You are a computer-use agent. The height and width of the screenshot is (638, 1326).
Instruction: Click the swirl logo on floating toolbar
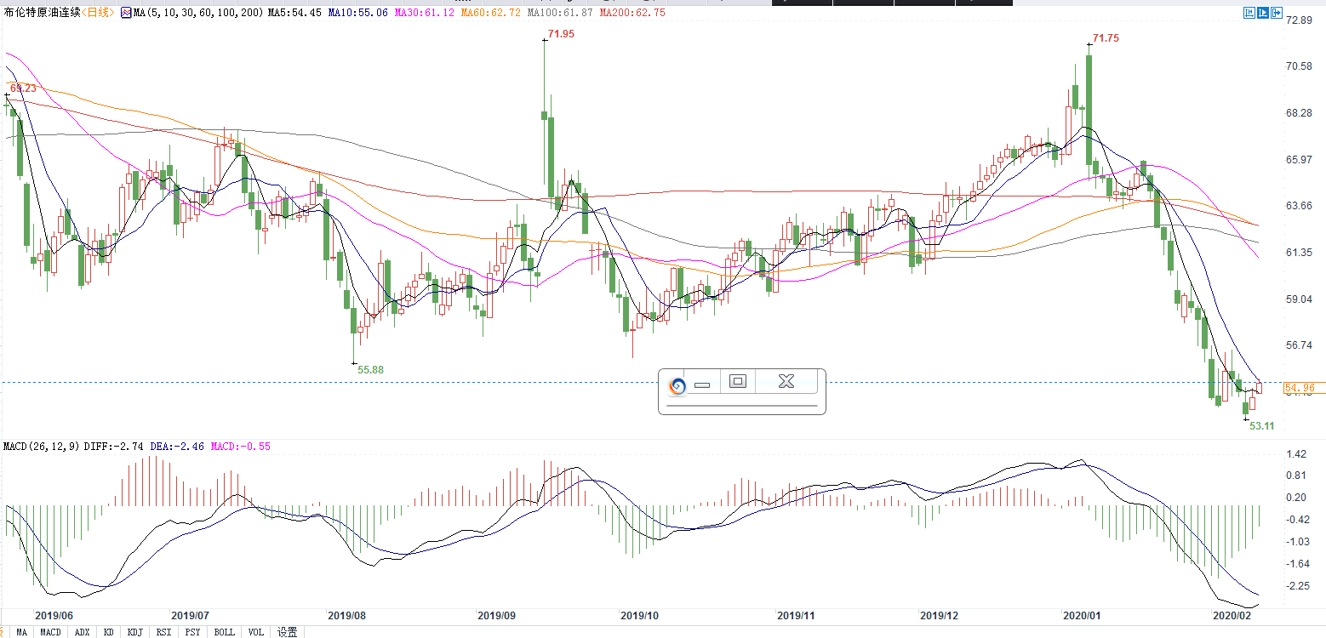pos(677,385)
